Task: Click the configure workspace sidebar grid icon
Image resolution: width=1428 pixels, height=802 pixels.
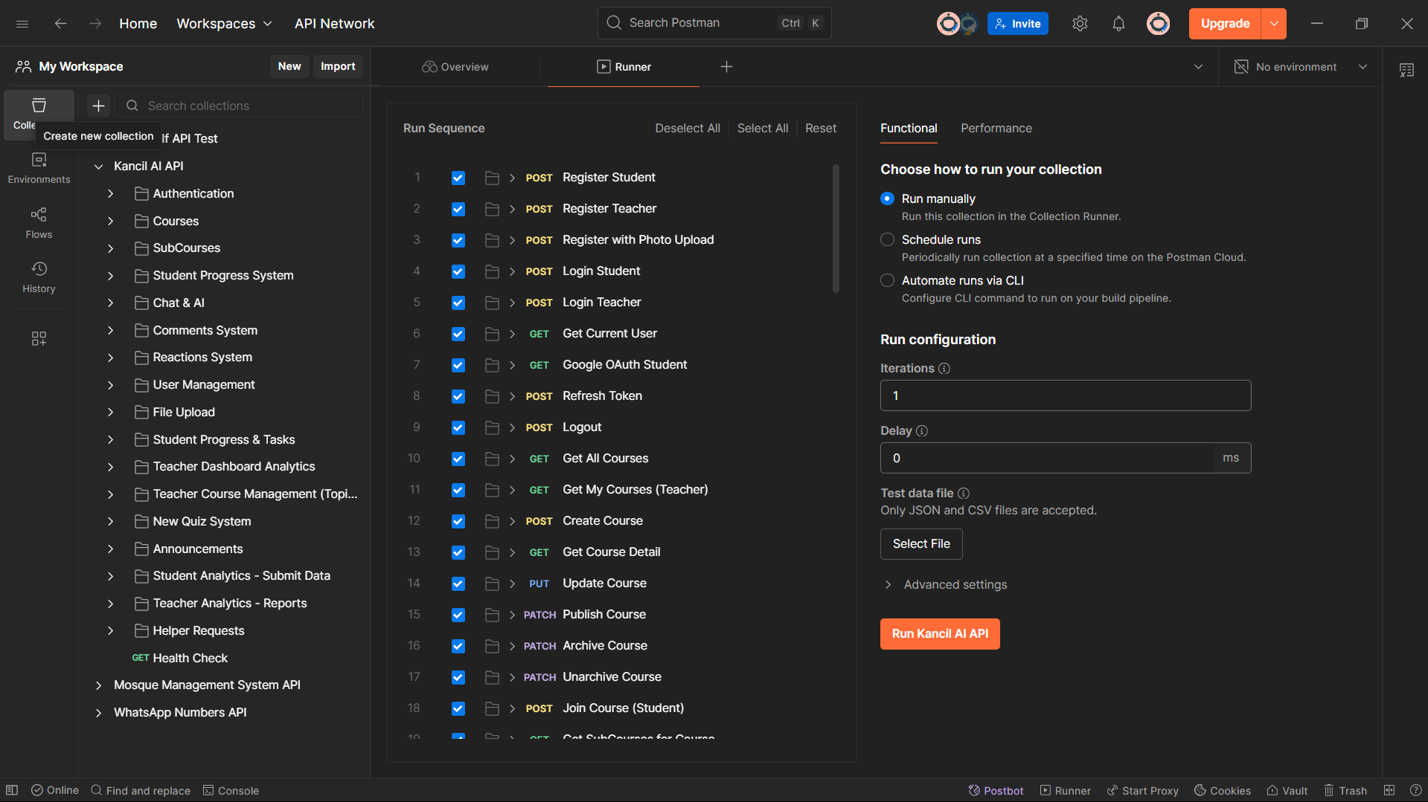Action: click(39, 339)
